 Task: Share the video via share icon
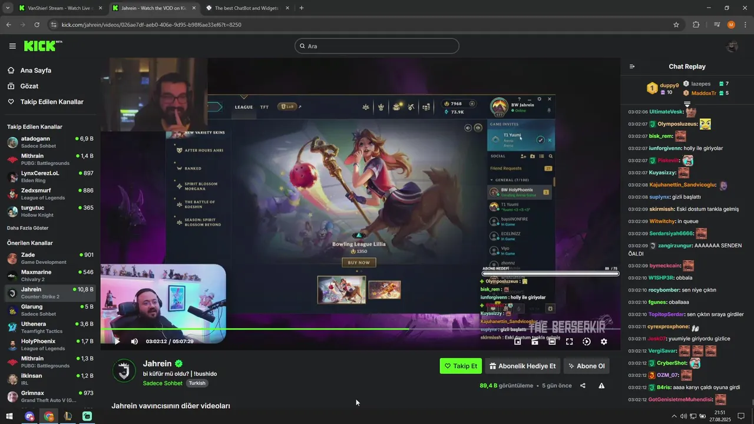coord(583,386)
